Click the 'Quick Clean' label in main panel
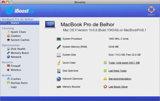This screenshot has height=101, width=160. point(69,63)
